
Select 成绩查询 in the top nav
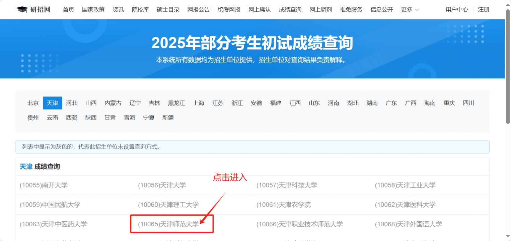tap(290, 10)
